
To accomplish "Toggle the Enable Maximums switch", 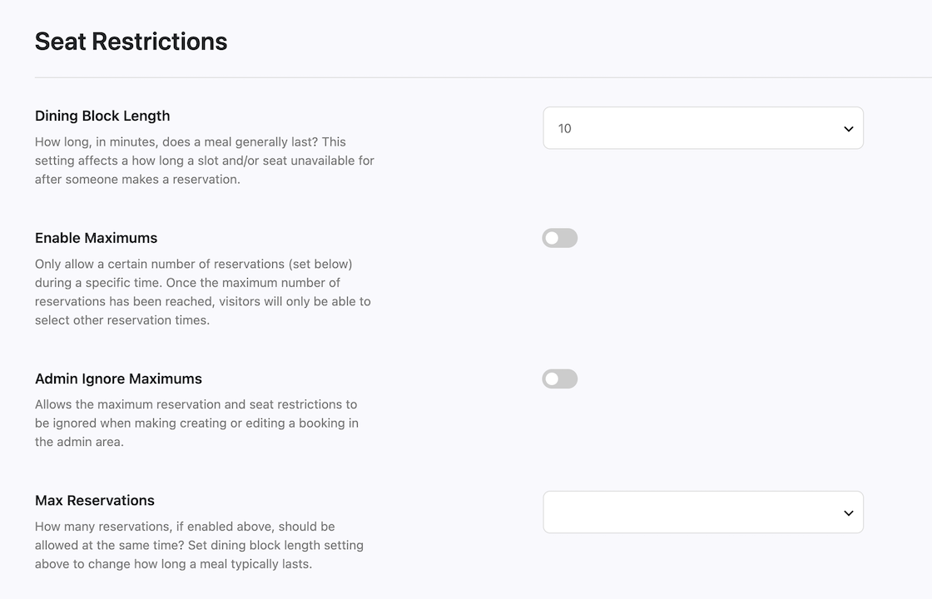I will [560, 238].
